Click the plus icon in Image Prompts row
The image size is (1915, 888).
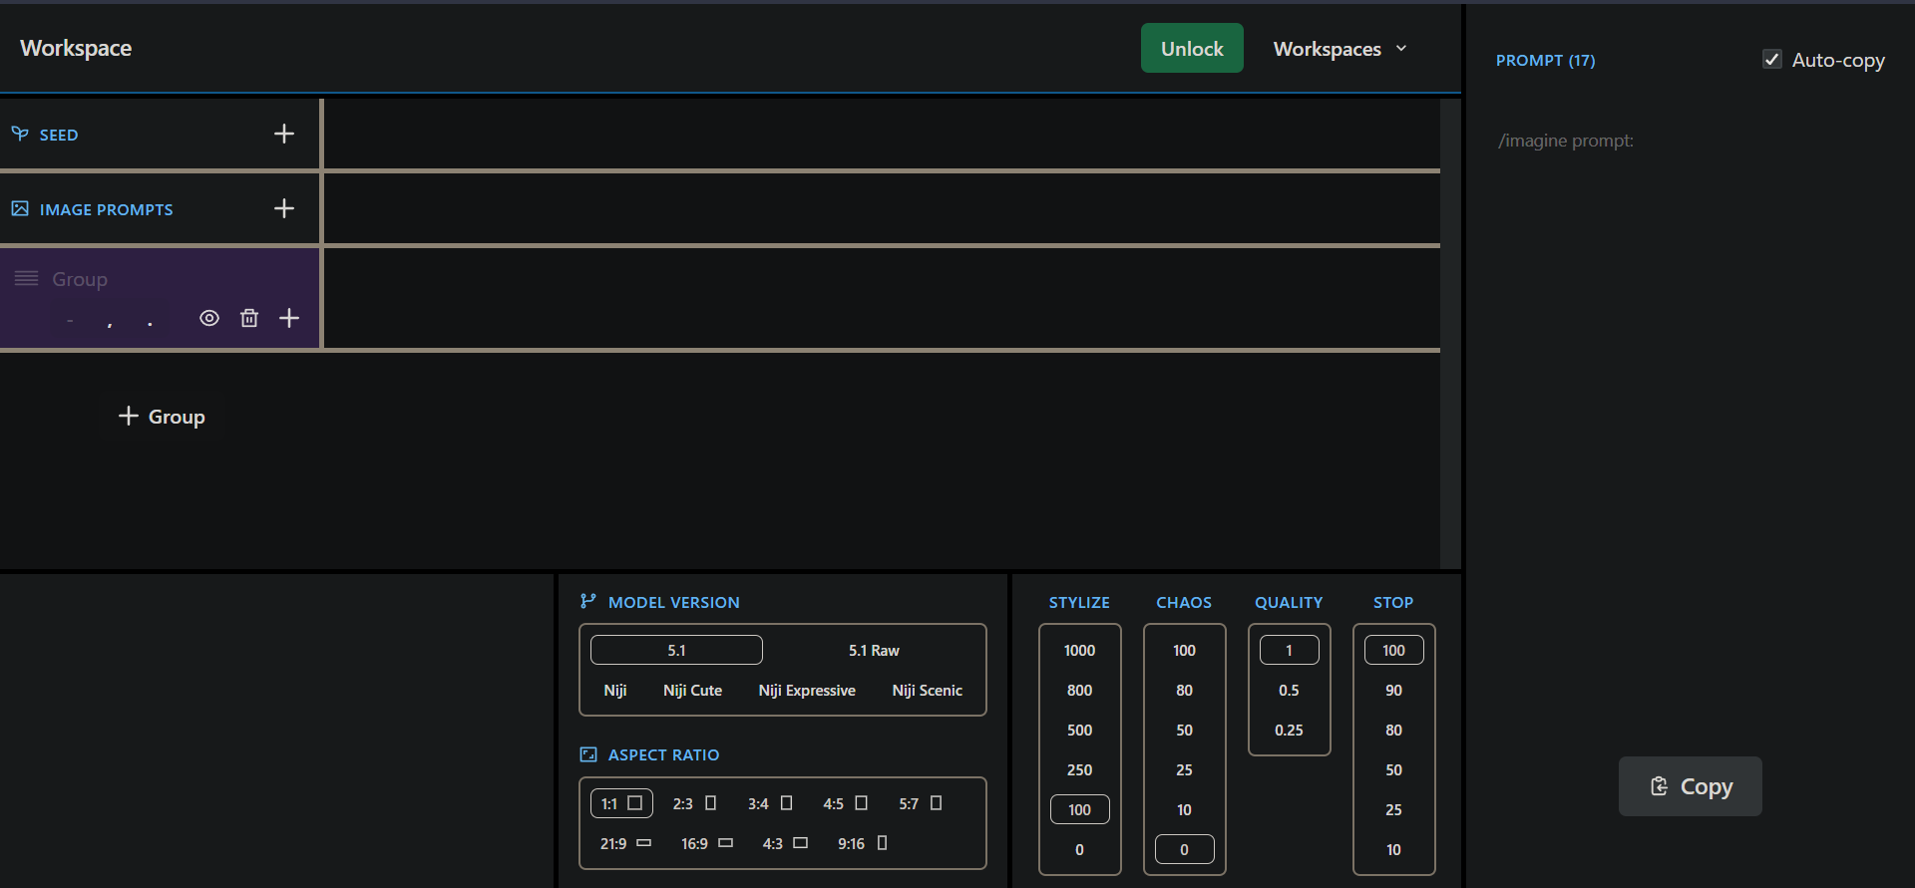284,208
